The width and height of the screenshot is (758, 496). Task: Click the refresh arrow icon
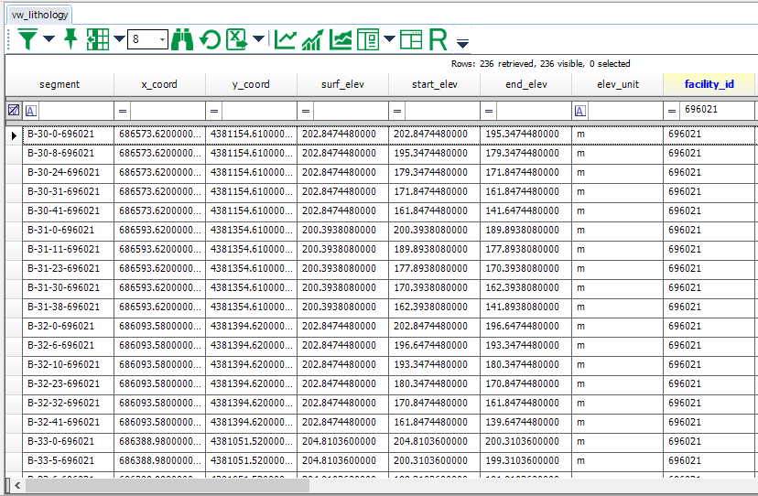(211, 39)
